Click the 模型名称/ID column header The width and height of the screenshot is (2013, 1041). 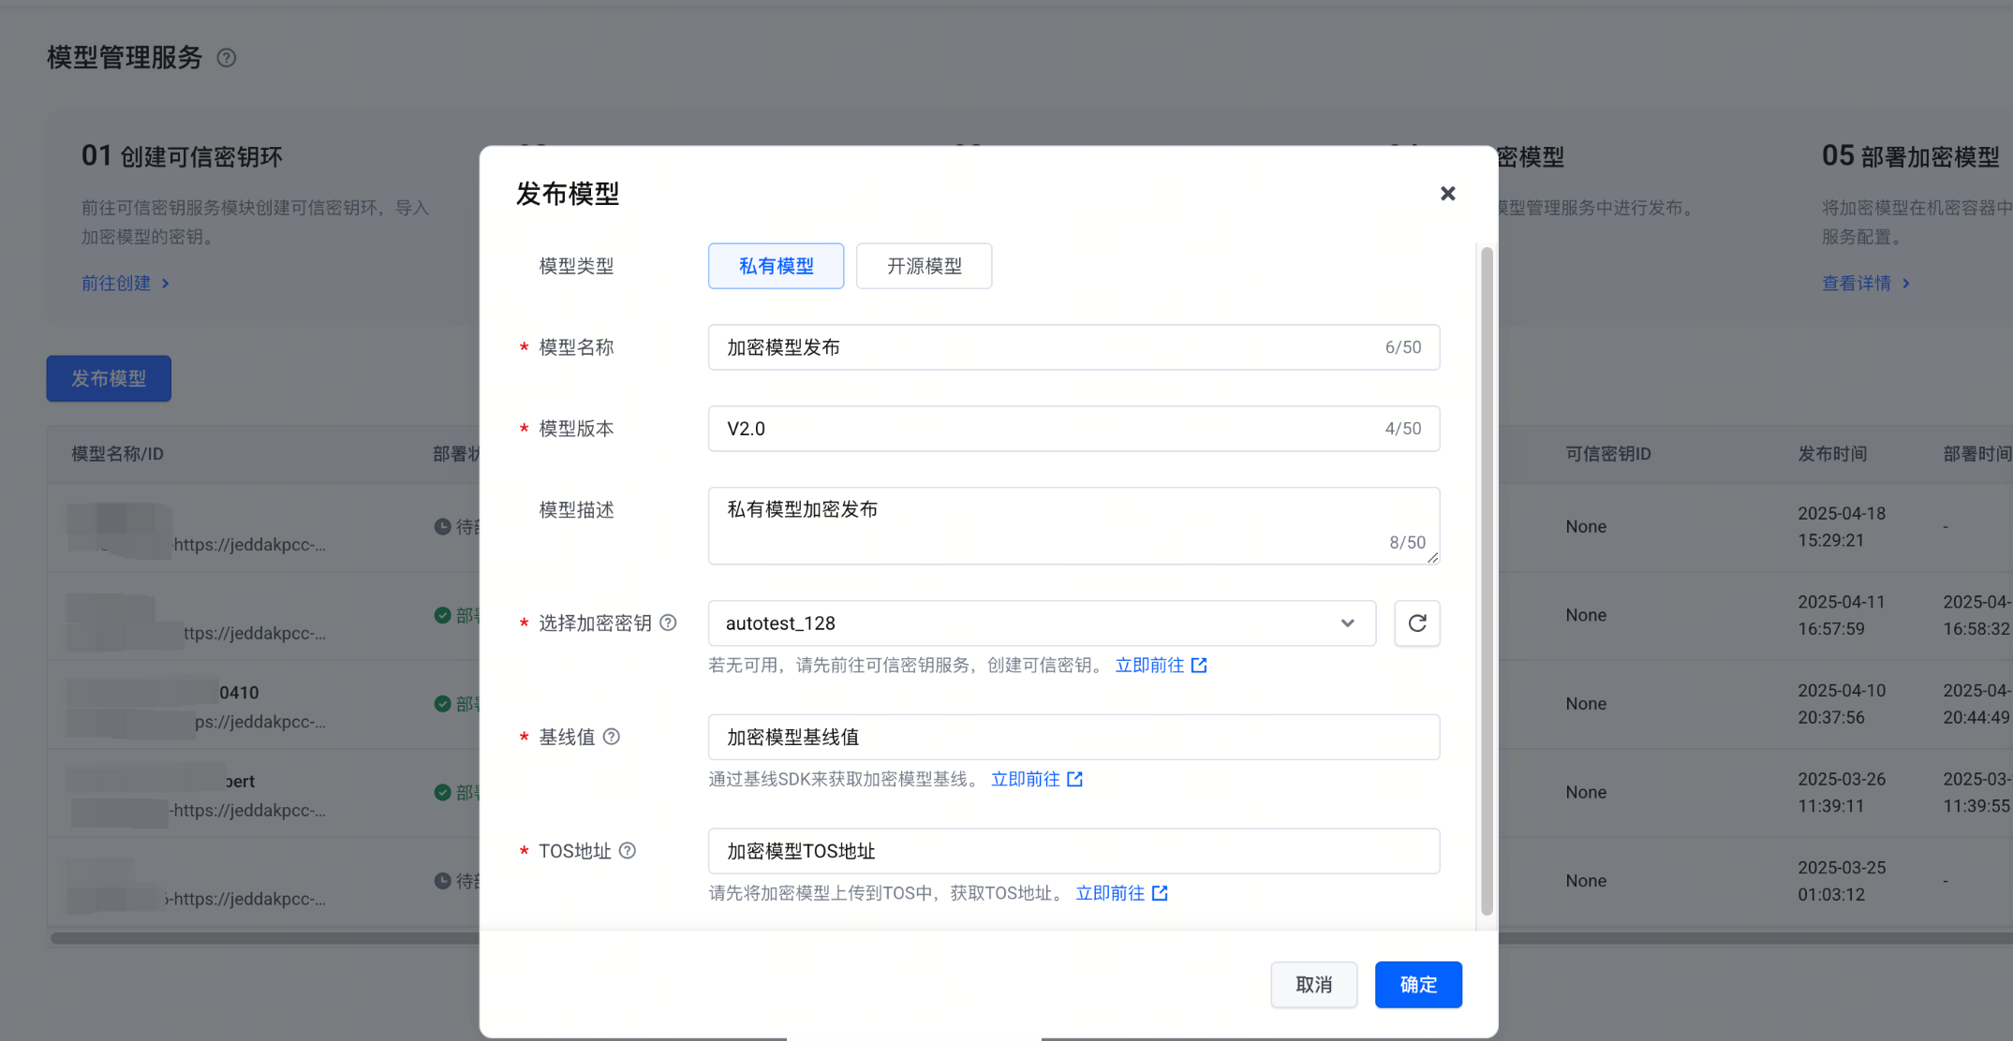pyautogui.click(x=117, y=454)
